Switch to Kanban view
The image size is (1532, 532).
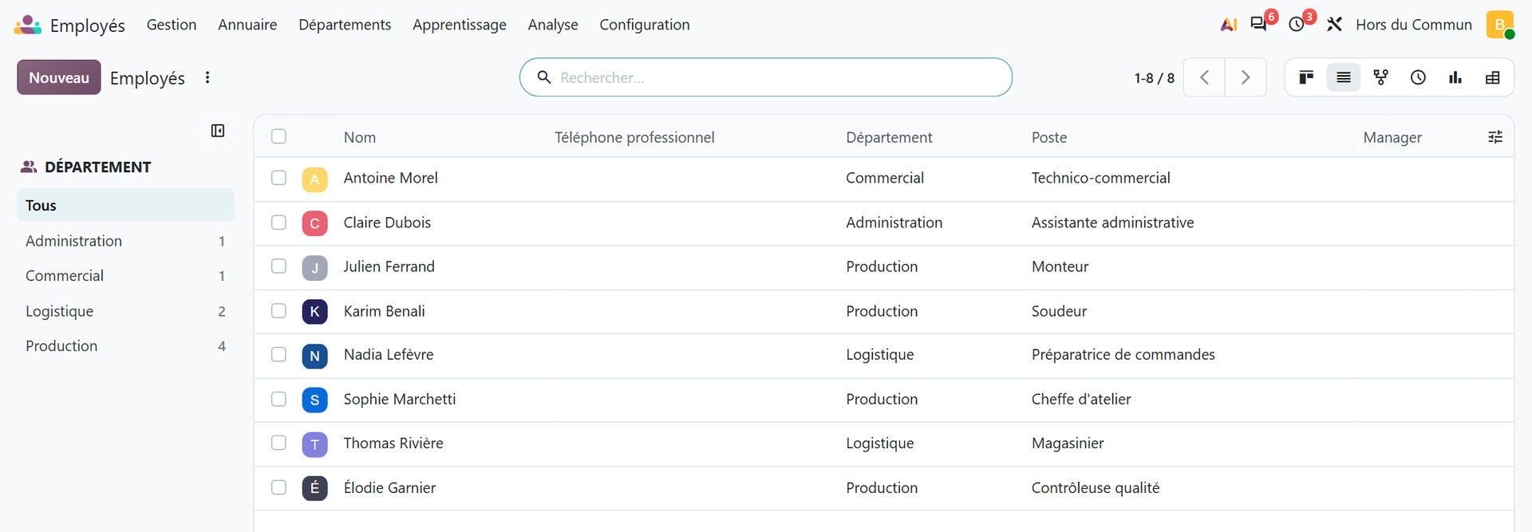pos(1306,77)
